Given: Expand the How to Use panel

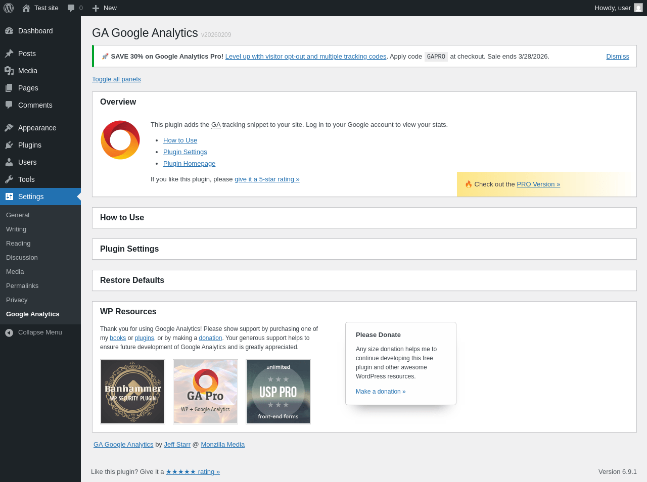Looking at the screenshot, I should [x=122, y=218].
